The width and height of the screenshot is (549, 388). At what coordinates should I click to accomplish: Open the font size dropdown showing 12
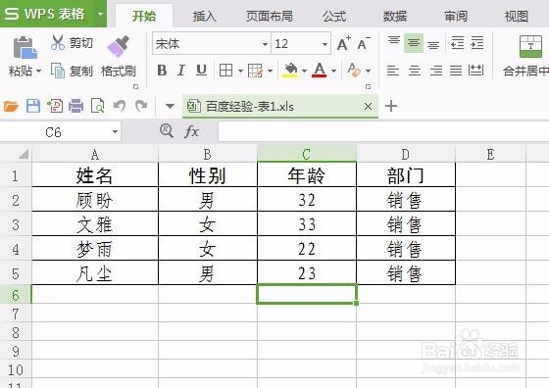[x=324, y=44]
